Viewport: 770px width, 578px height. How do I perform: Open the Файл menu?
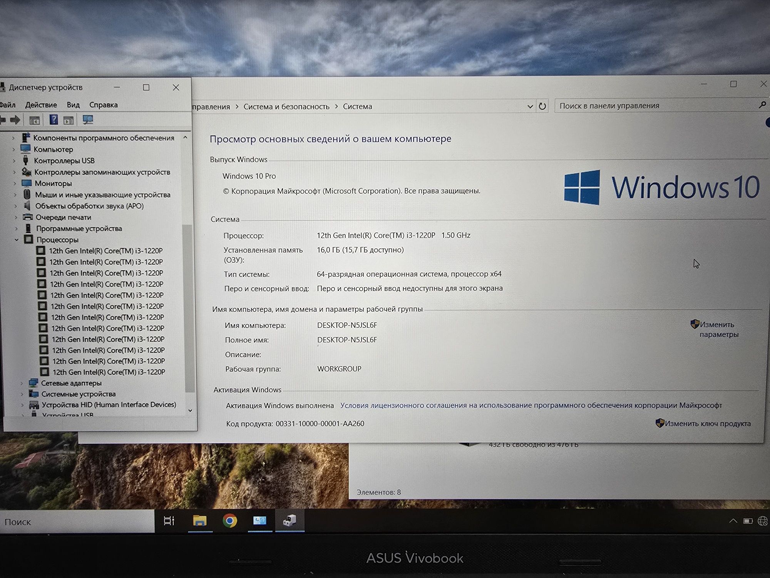[x=7, y=105]
